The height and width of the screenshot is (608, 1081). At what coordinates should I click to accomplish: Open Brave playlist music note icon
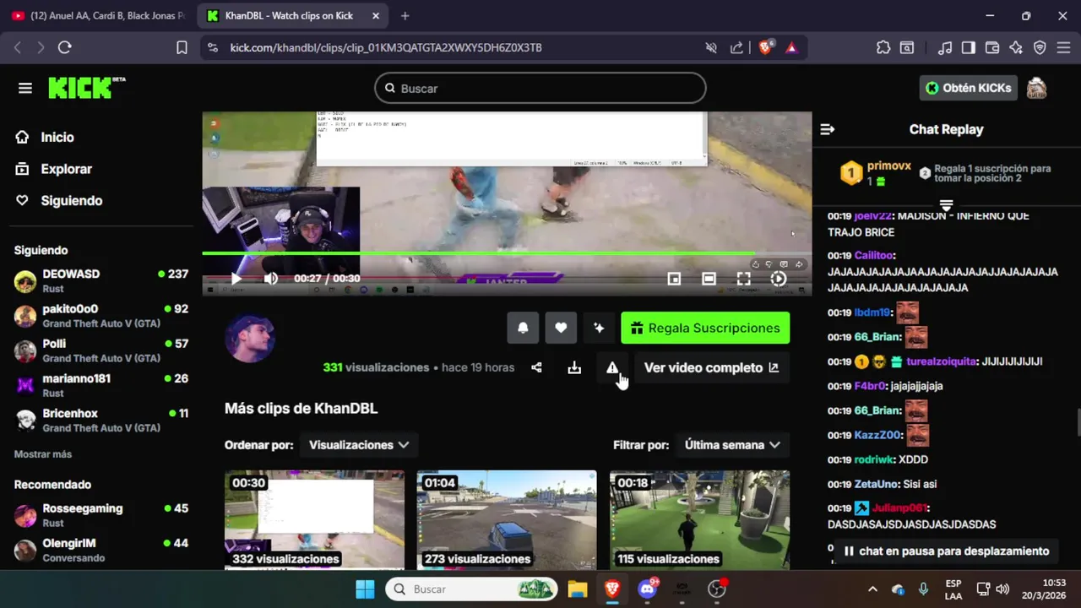(946, 48)
